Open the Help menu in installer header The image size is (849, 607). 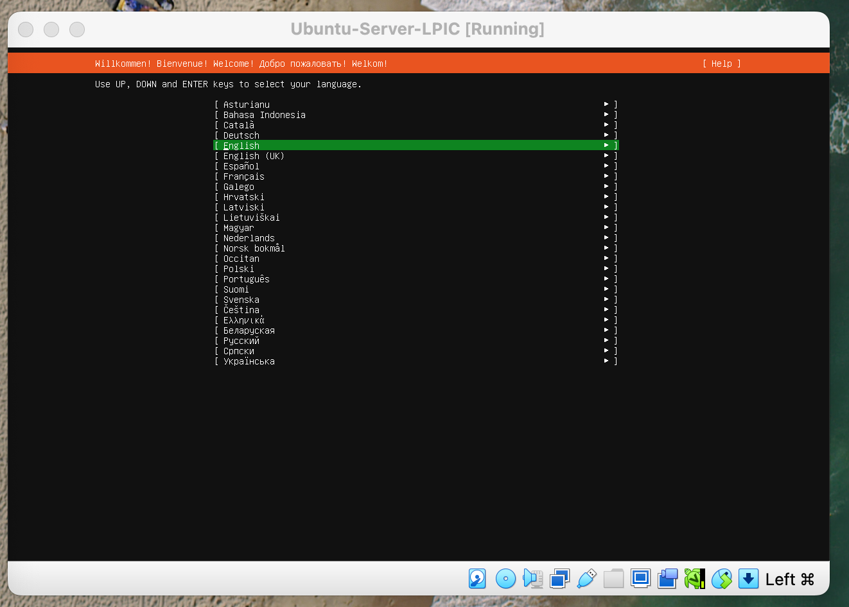point(722,64)
